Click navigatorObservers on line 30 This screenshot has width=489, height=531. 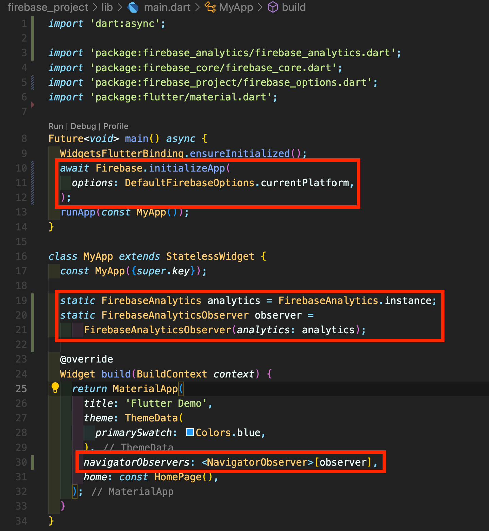(x=137, y=462)
